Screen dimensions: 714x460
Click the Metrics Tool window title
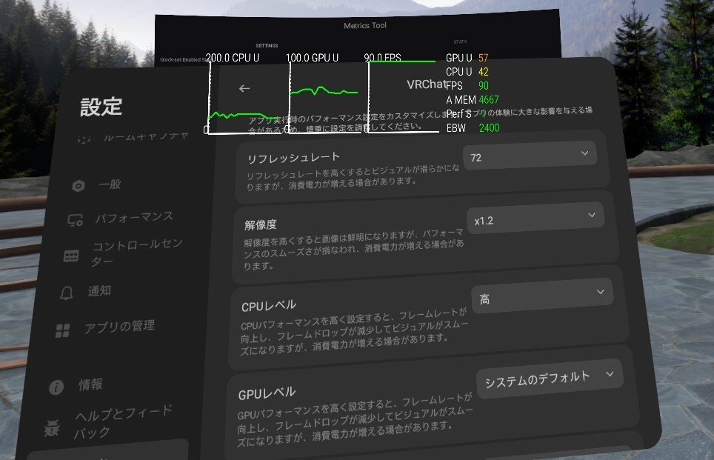pyautogui.click(x=365, y=26)
